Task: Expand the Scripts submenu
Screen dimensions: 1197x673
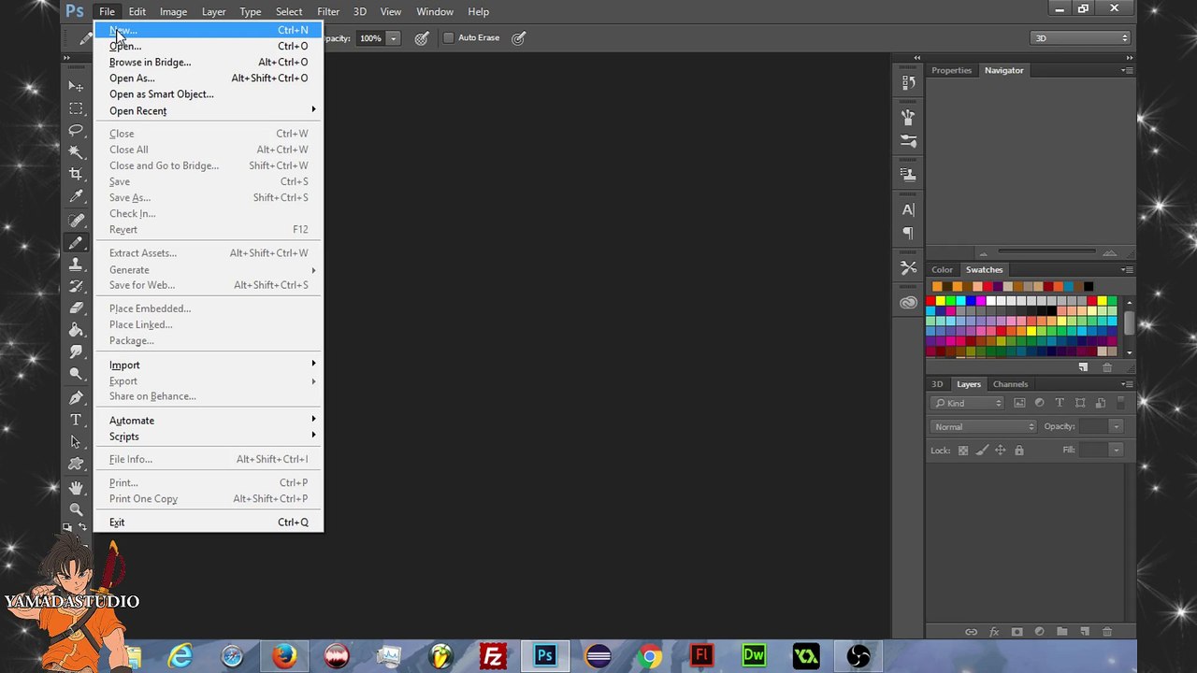Action: [x=209, y=437]
